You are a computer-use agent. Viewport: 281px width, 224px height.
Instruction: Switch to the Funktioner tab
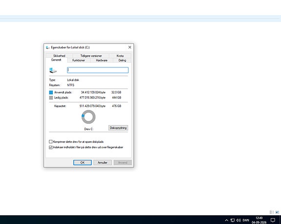click(79, 60)
